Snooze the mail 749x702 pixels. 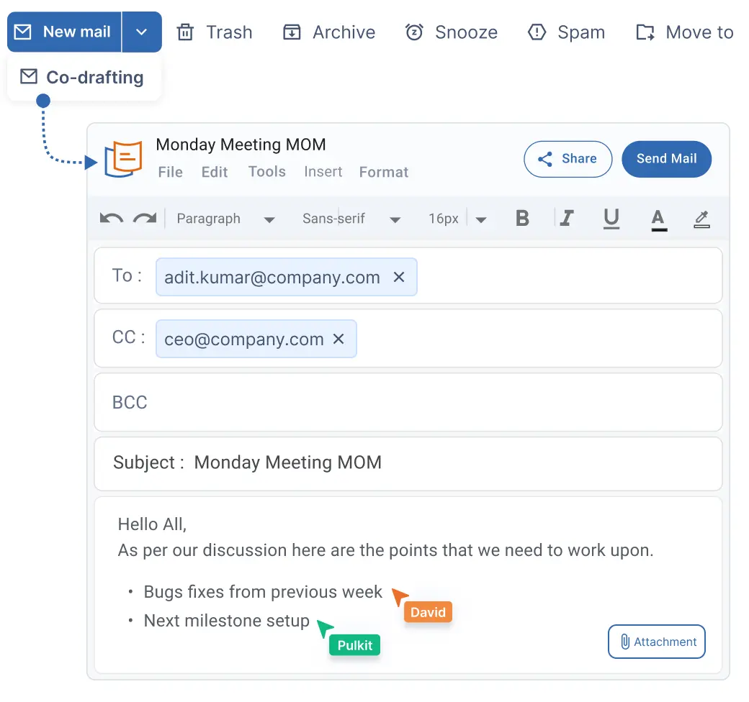click(x=451, y=32)
